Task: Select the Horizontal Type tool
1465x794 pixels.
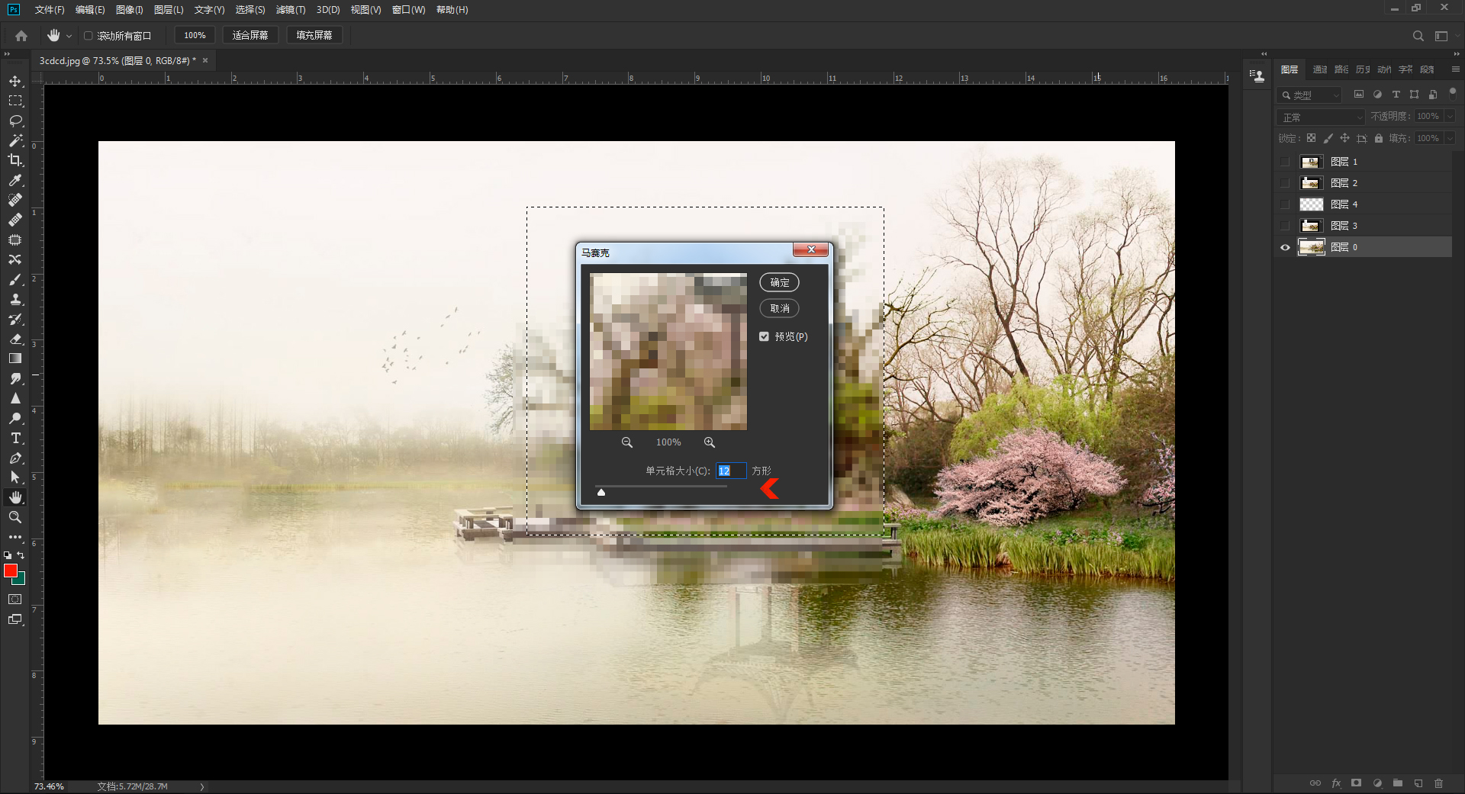Action: (15, 438)
